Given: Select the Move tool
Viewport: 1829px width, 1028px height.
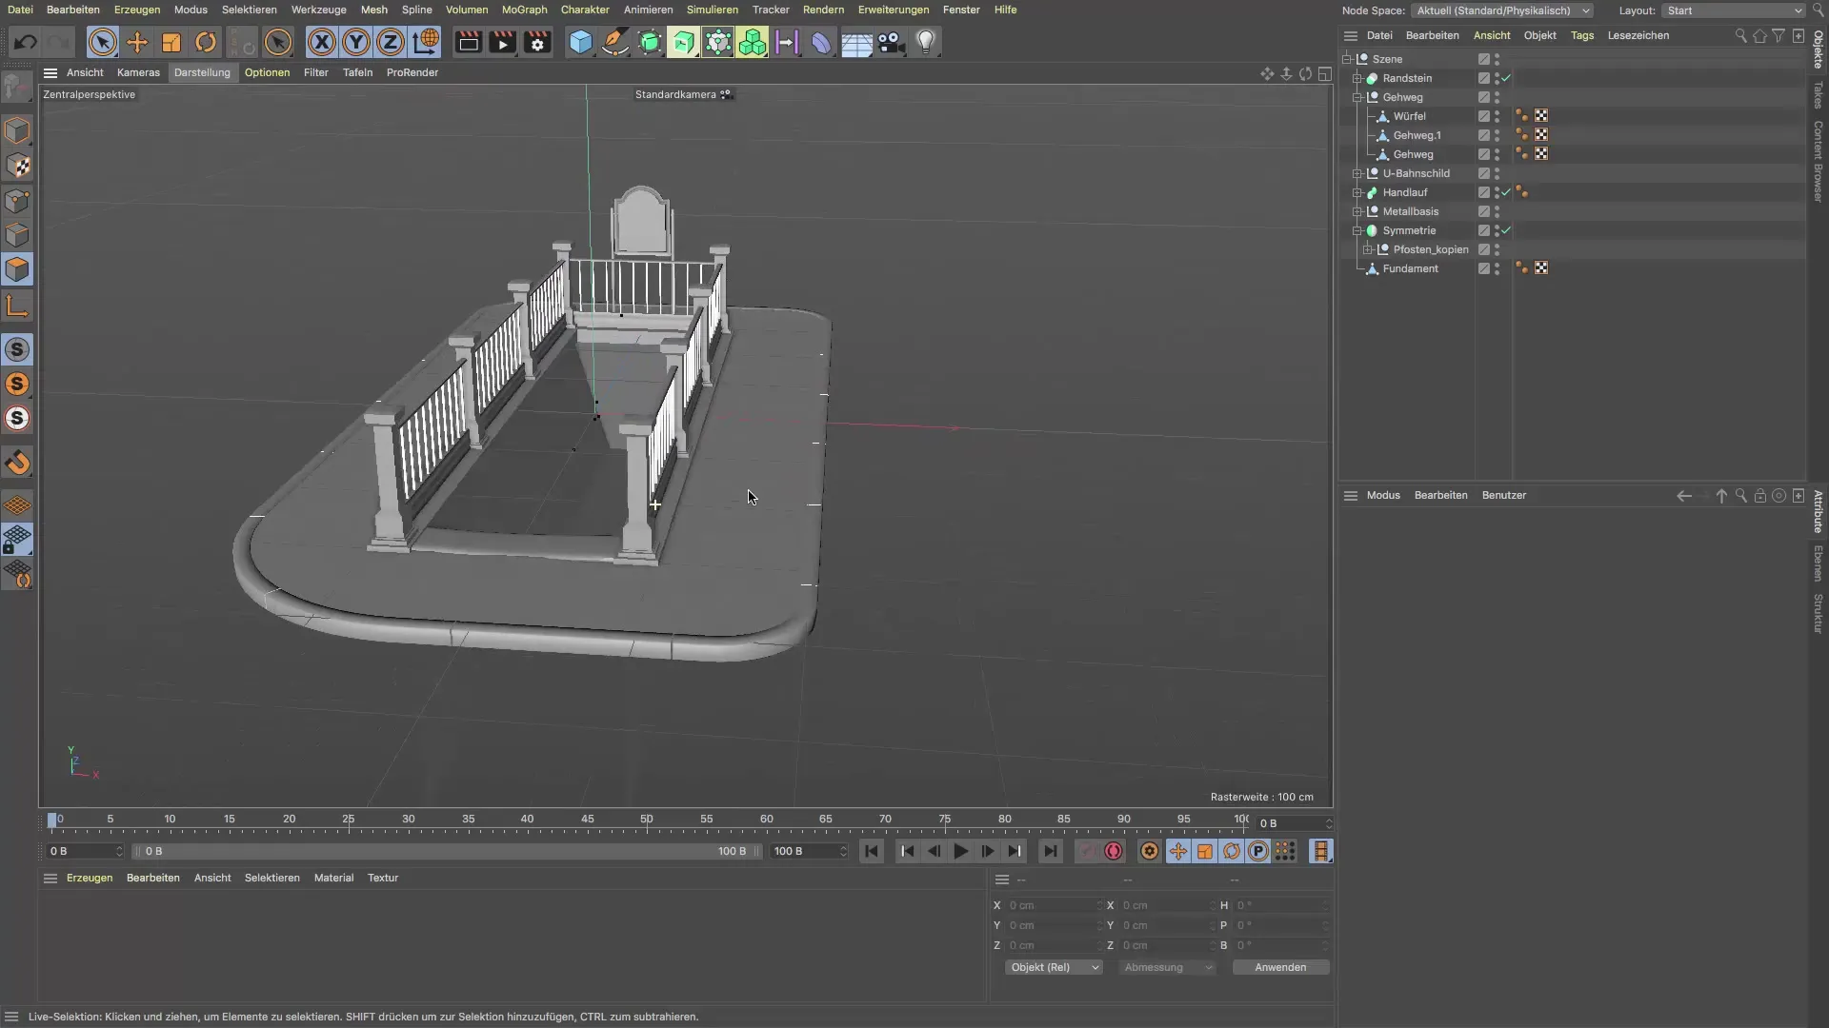Looking at the screenshot, I should coord(137,42).
